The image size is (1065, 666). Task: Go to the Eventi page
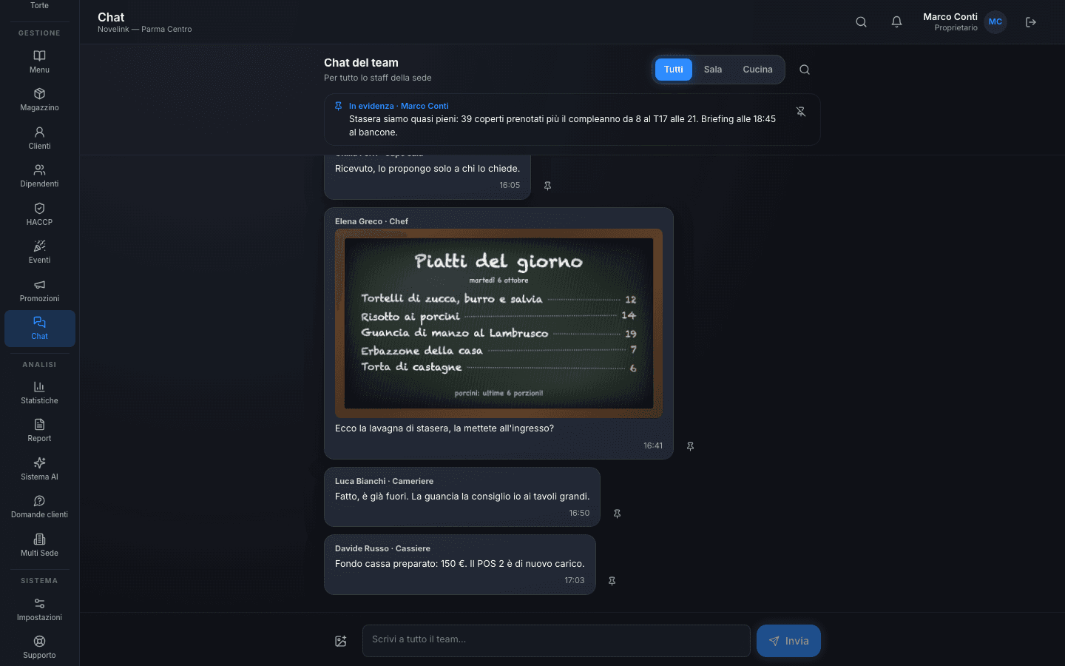point(39,252)
